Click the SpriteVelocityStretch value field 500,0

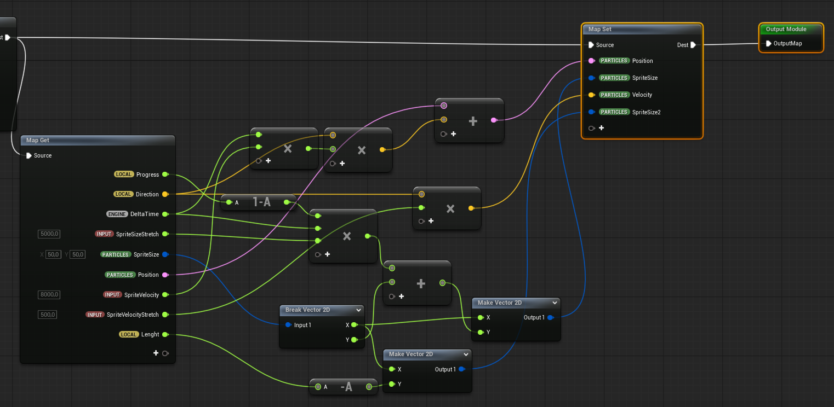[48, 315]
